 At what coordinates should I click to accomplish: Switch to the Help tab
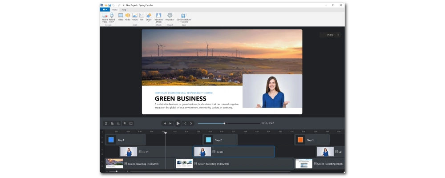tap(124, 9)
